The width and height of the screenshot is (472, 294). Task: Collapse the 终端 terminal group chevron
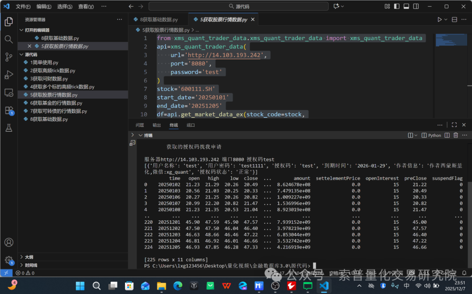tap(140, 135)
